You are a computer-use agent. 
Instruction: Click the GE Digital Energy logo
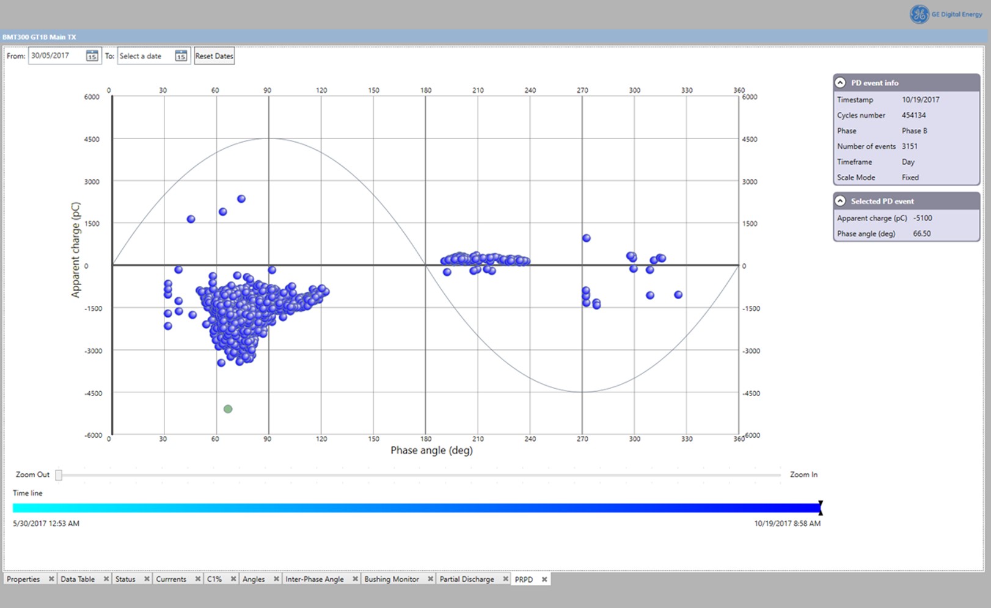click(x=945, y=14)
